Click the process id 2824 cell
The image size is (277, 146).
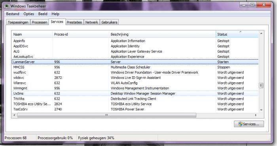(x=58, y=104)
